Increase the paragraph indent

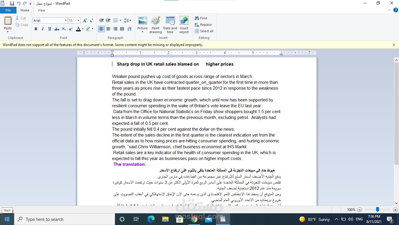[x=108, y=21]
